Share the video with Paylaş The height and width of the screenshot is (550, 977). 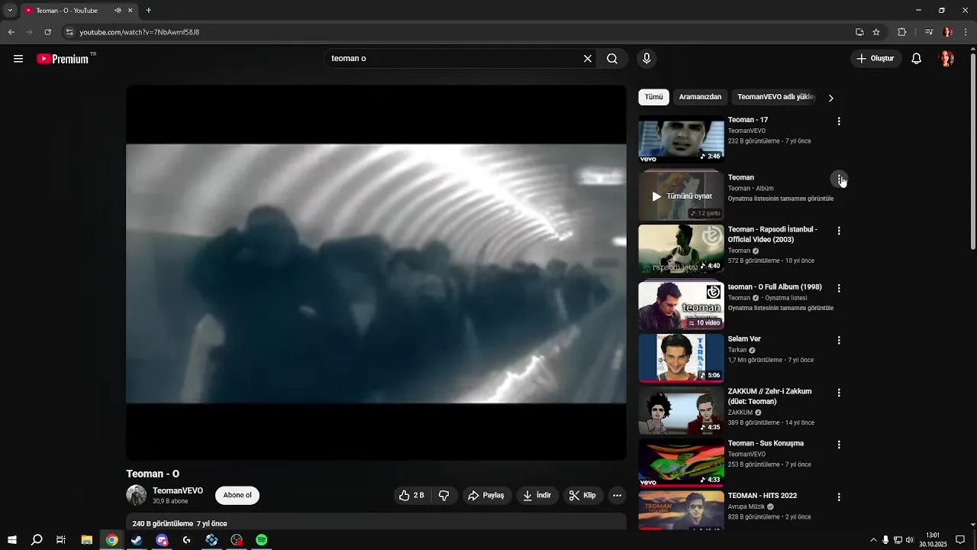[486, 495]
